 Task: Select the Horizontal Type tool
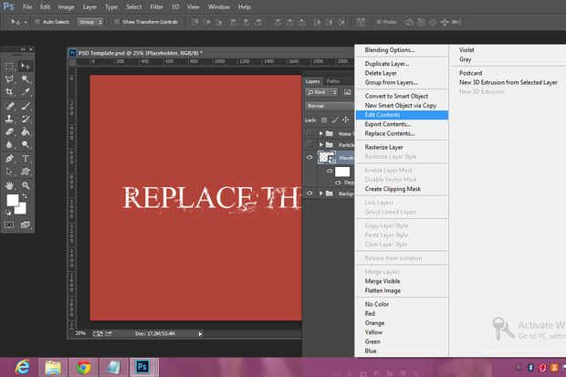coord(26,158)
